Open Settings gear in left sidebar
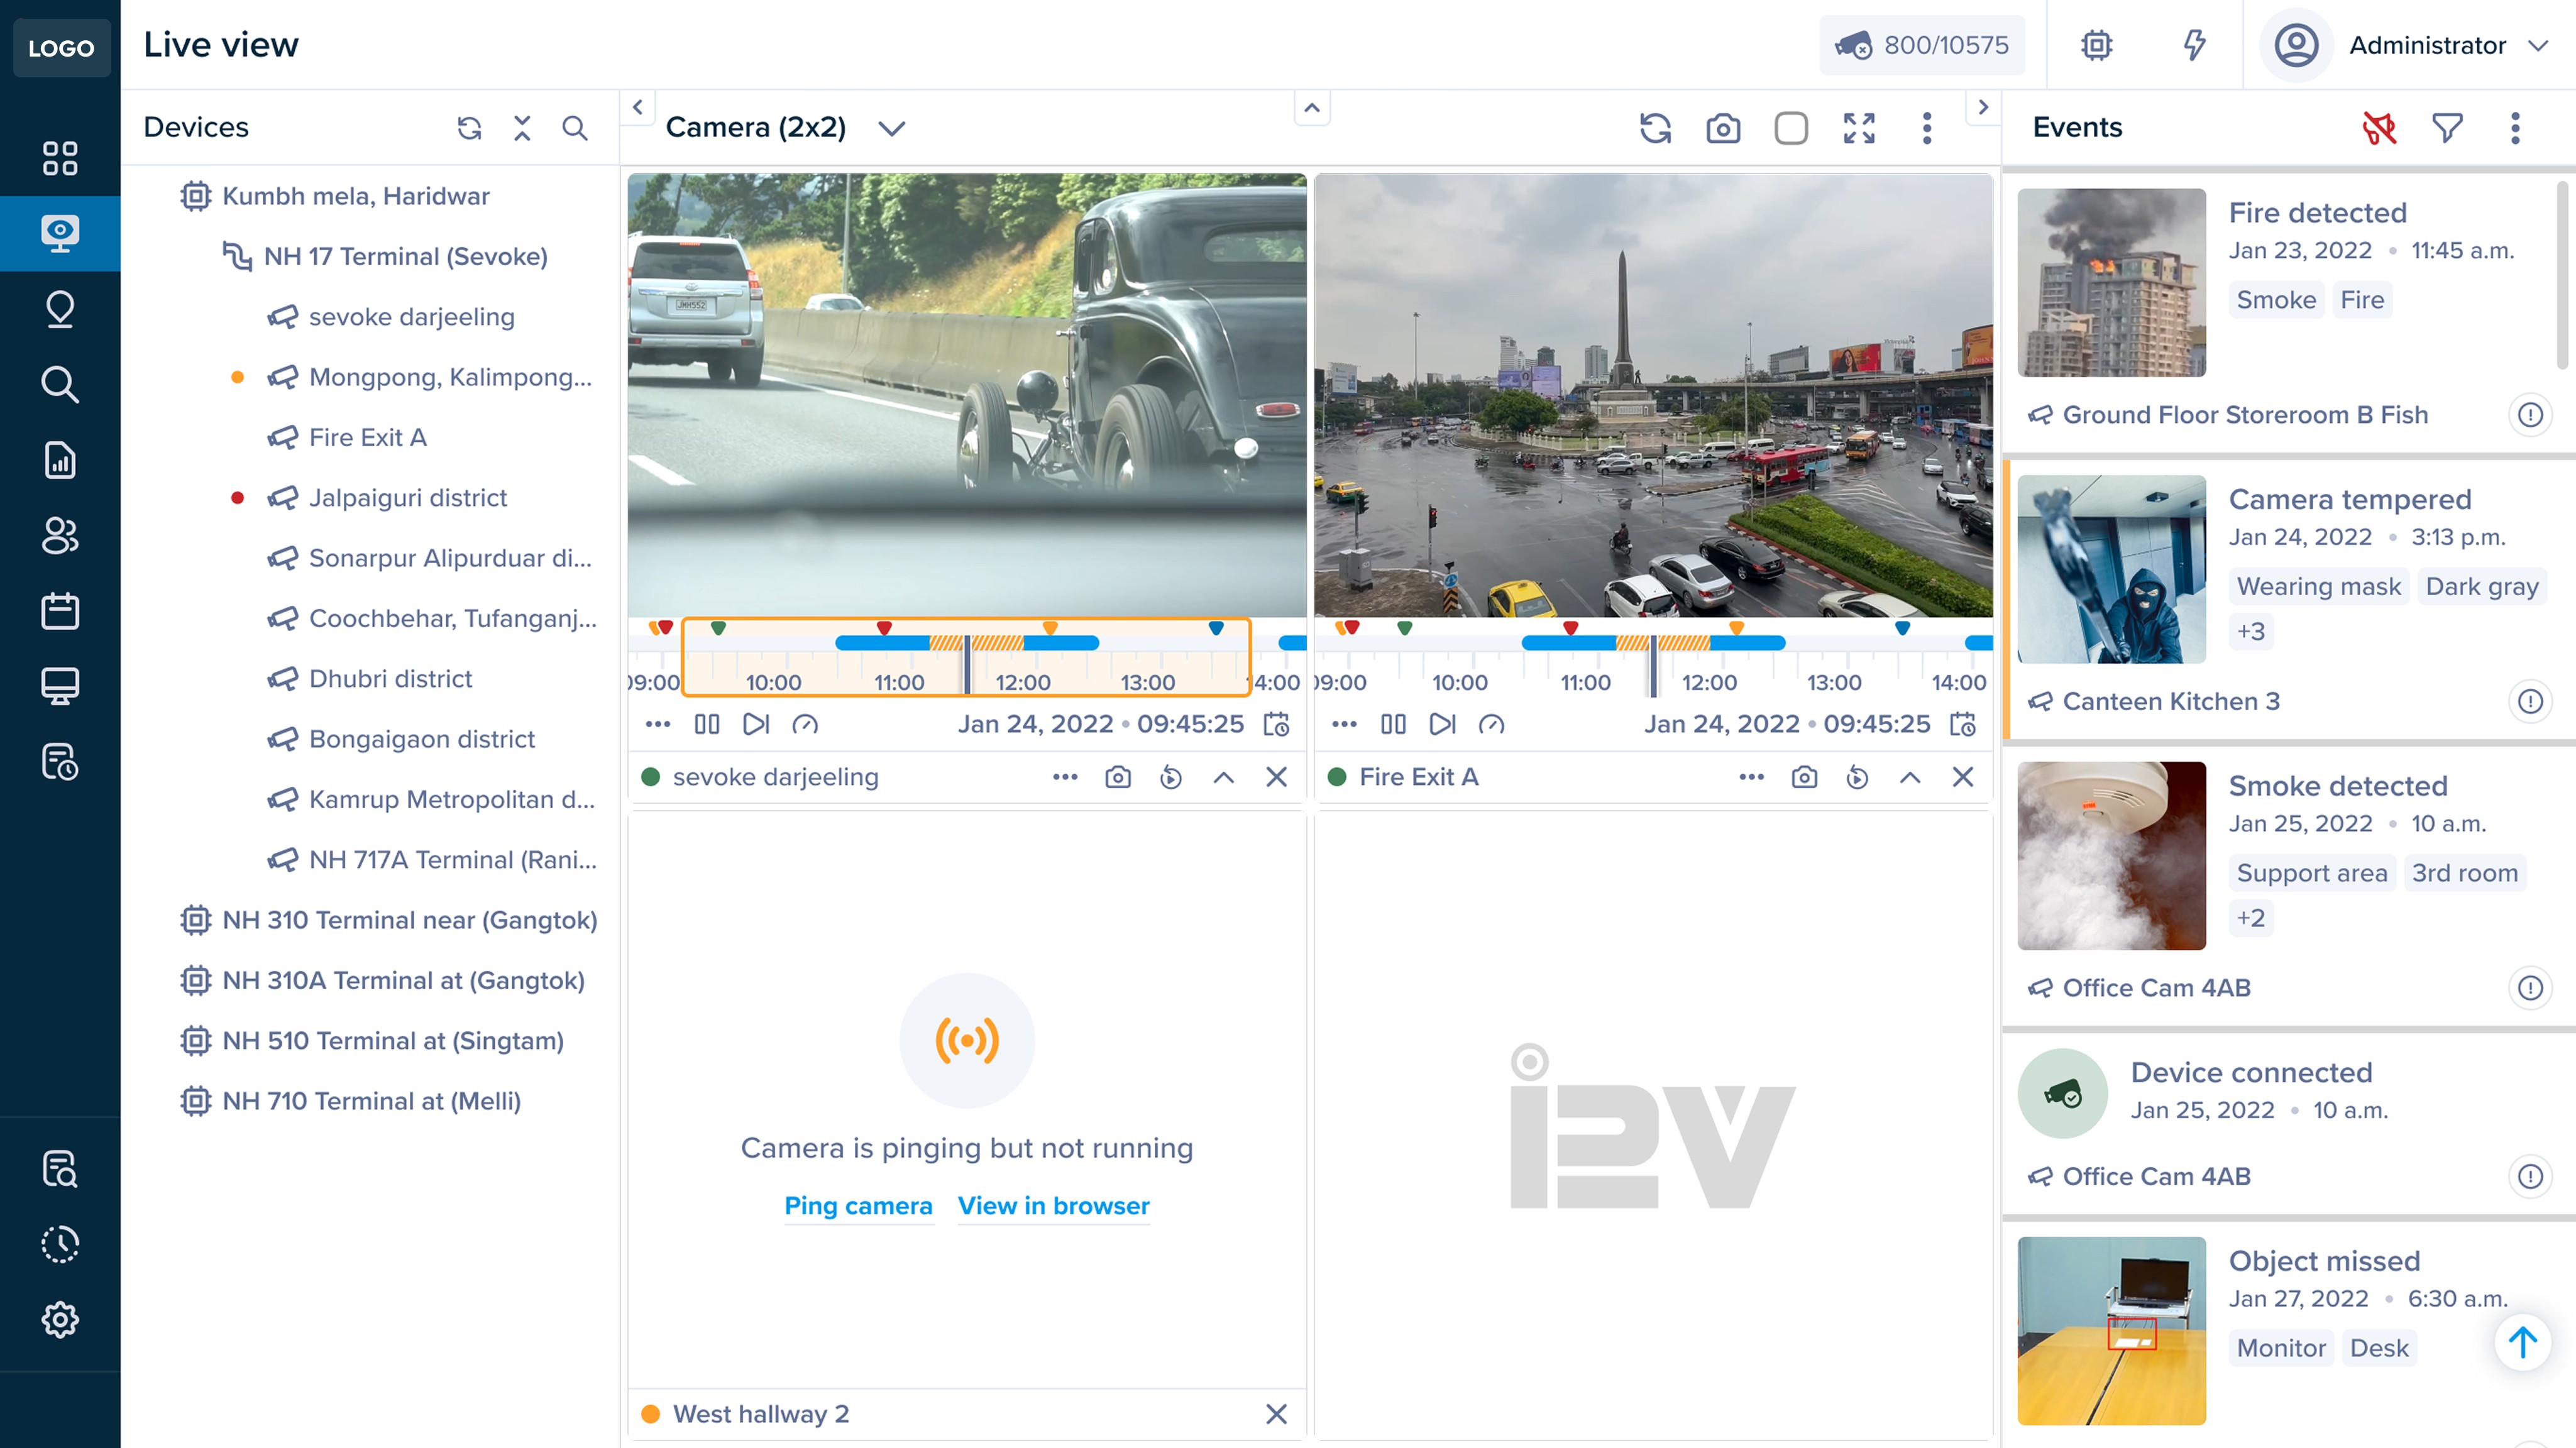 click(60, 1319)
